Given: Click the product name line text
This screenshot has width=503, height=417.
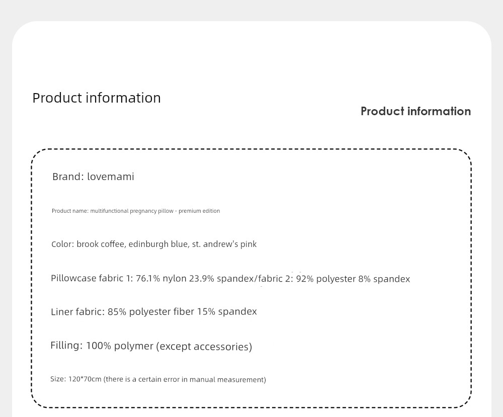Looking at the screenshot, I should tap(136, 211).
